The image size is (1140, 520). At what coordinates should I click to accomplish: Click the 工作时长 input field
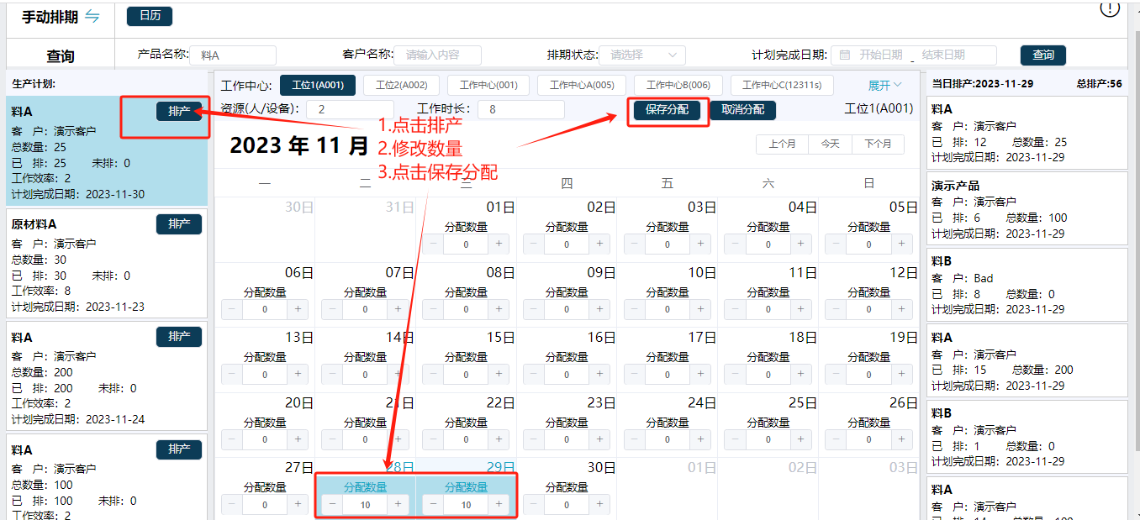coord(521,110)
